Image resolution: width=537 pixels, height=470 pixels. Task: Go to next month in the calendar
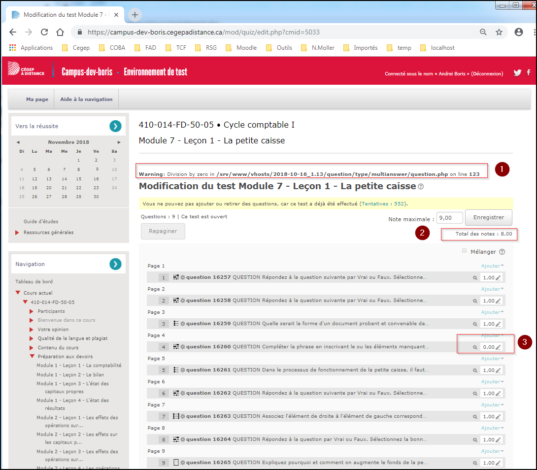[x=119, y=142]
